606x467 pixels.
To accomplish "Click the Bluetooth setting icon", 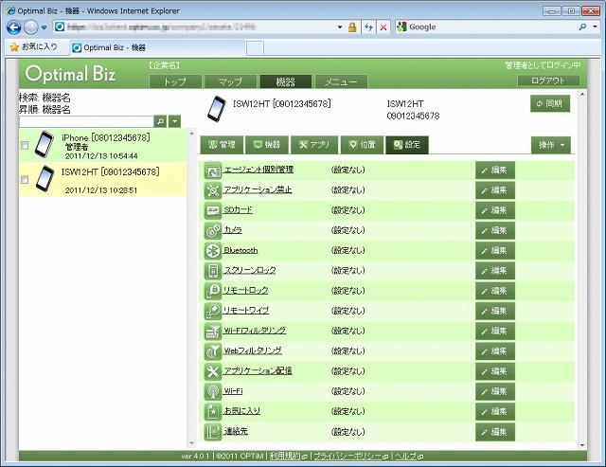I will [212, 251].
